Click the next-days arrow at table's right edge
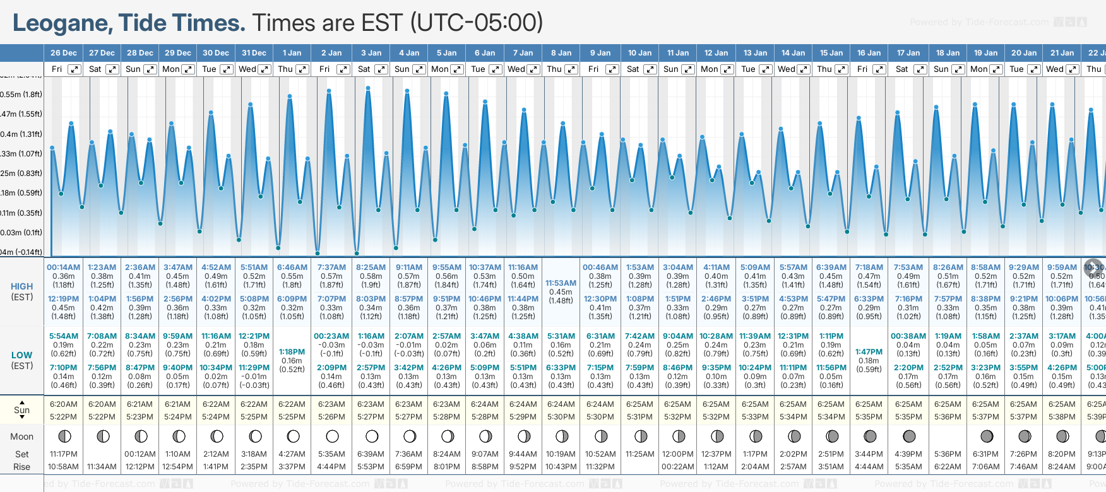1106x492 pixels. pos(1093,267)
